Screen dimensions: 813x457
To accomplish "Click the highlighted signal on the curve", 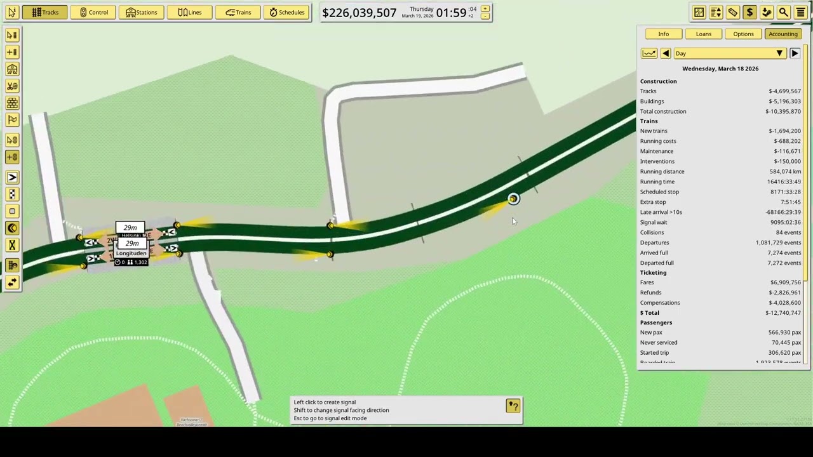I will (513, 199).
